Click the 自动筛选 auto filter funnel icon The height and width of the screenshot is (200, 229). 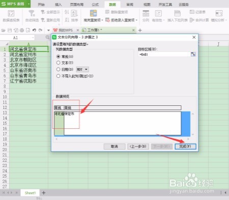coord(32,13)
